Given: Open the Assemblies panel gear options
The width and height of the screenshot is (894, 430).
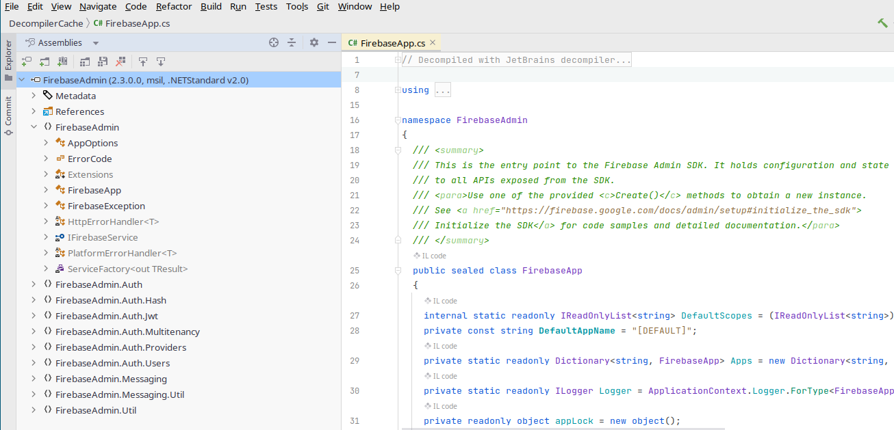Looking at the screenshot, I should [314, 42].
